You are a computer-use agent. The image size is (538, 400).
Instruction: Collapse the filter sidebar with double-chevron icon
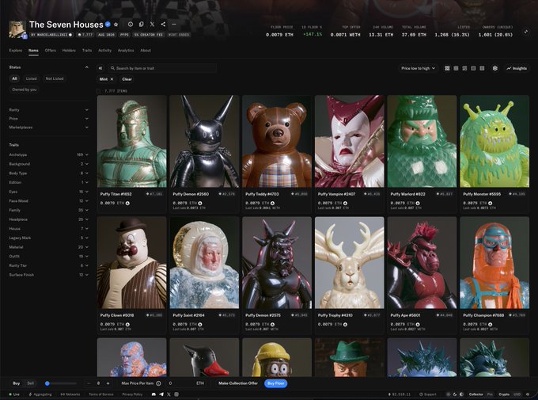point(100,68)
